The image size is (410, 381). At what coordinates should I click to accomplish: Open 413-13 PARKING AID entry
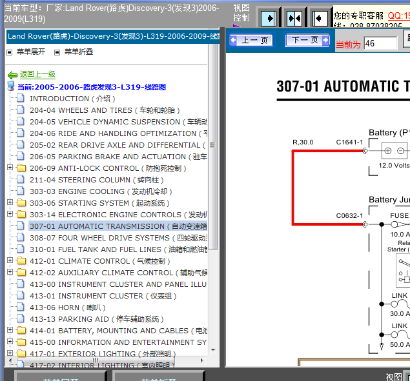pos(97,319)
